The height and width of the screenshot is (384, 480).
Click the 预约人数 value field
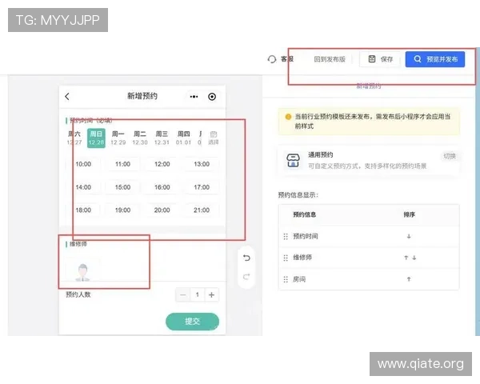click(x=197, y=295)
